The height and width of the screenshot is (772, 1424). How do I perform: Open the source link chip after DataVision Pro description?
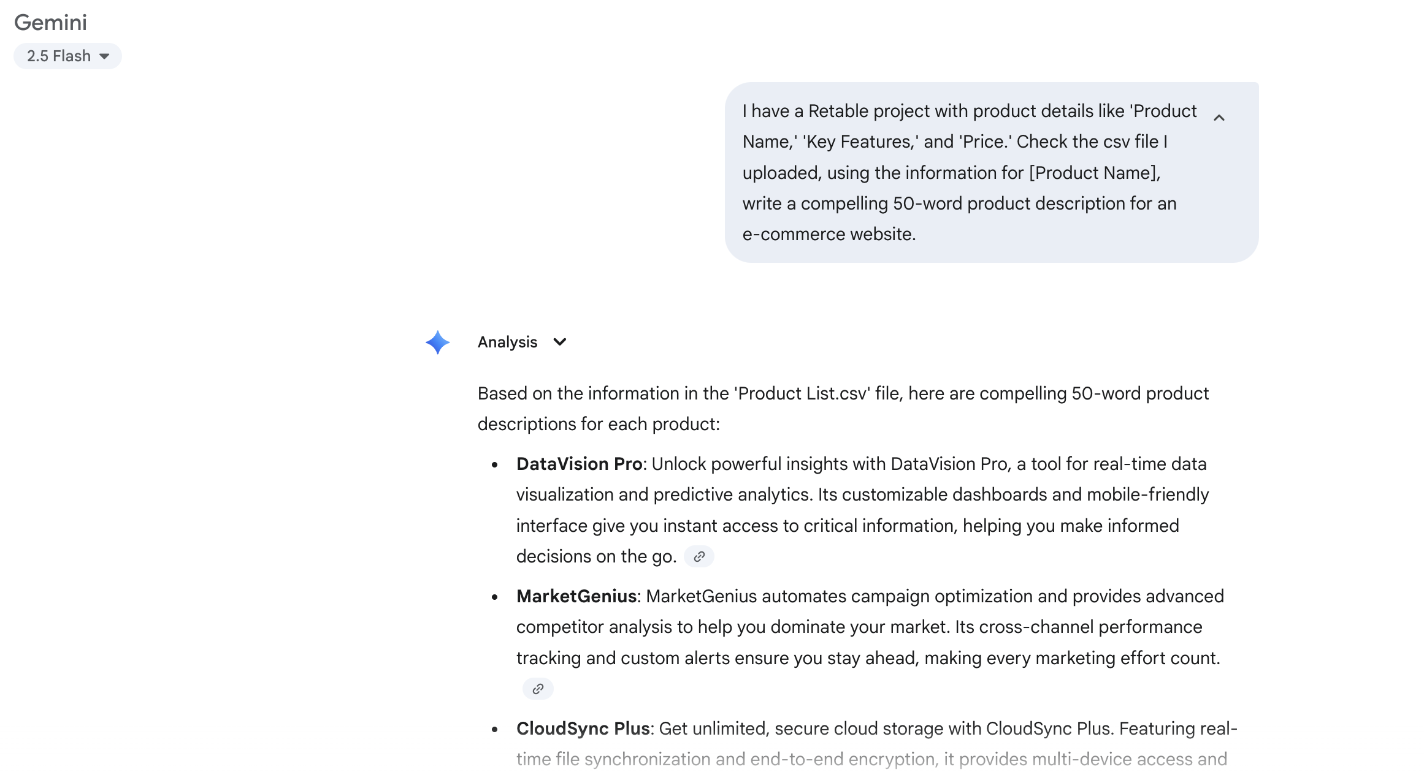(x=699, y=556)
